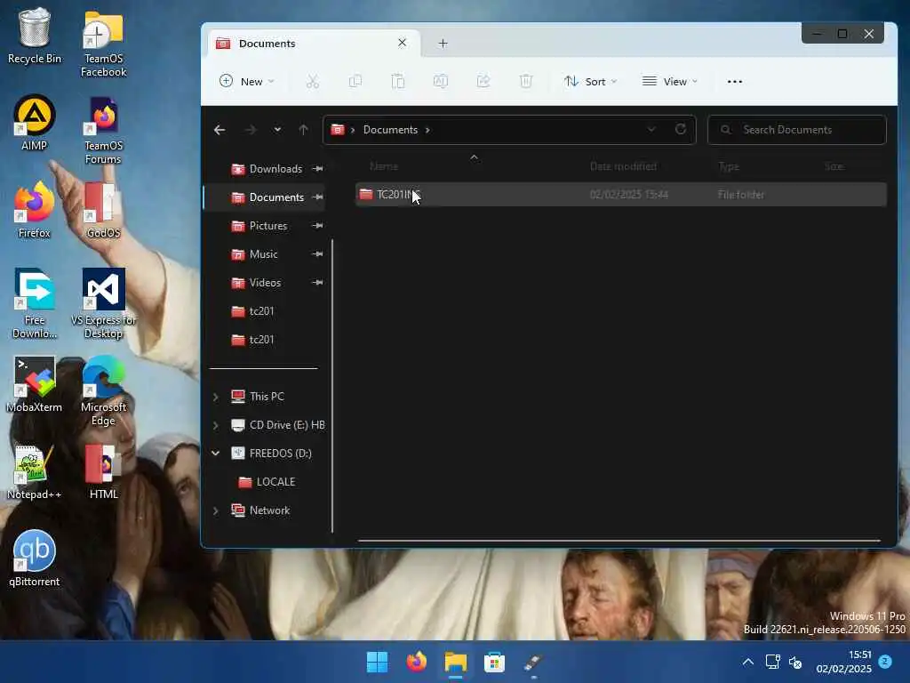Click Documents breadcrumb in address bar
This screenshot has height=683, width=910.
click(x=390, y=130)
